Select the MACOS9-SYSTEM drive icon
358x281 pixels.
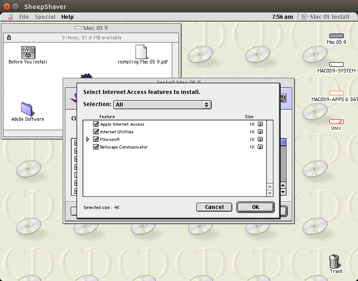tap(337, 64)
